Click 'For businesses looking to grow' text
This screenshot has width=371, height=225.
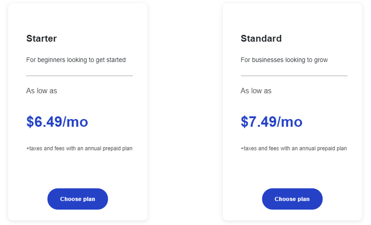pyautogui.click(x=284, y=60)
